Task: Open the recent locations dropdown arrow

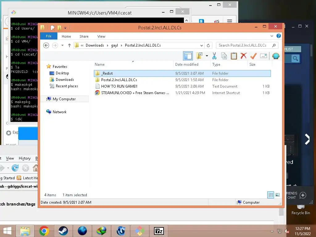Action: pyautogui.click(x=62, y=45)
